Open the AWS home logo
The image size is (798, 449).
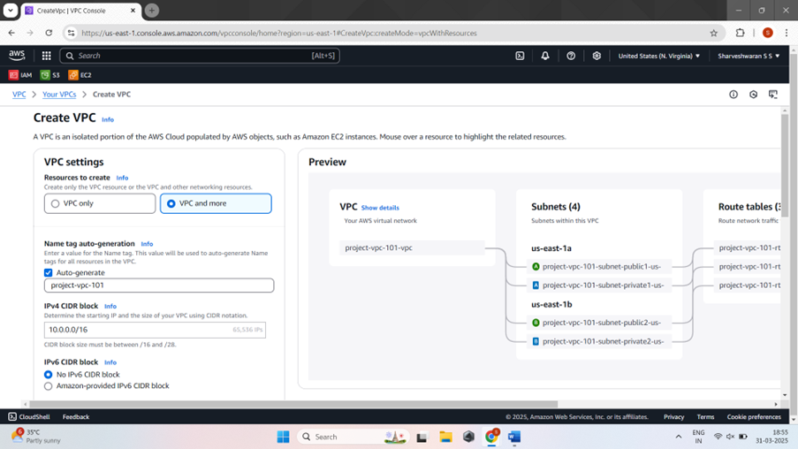tap(17, 56)
